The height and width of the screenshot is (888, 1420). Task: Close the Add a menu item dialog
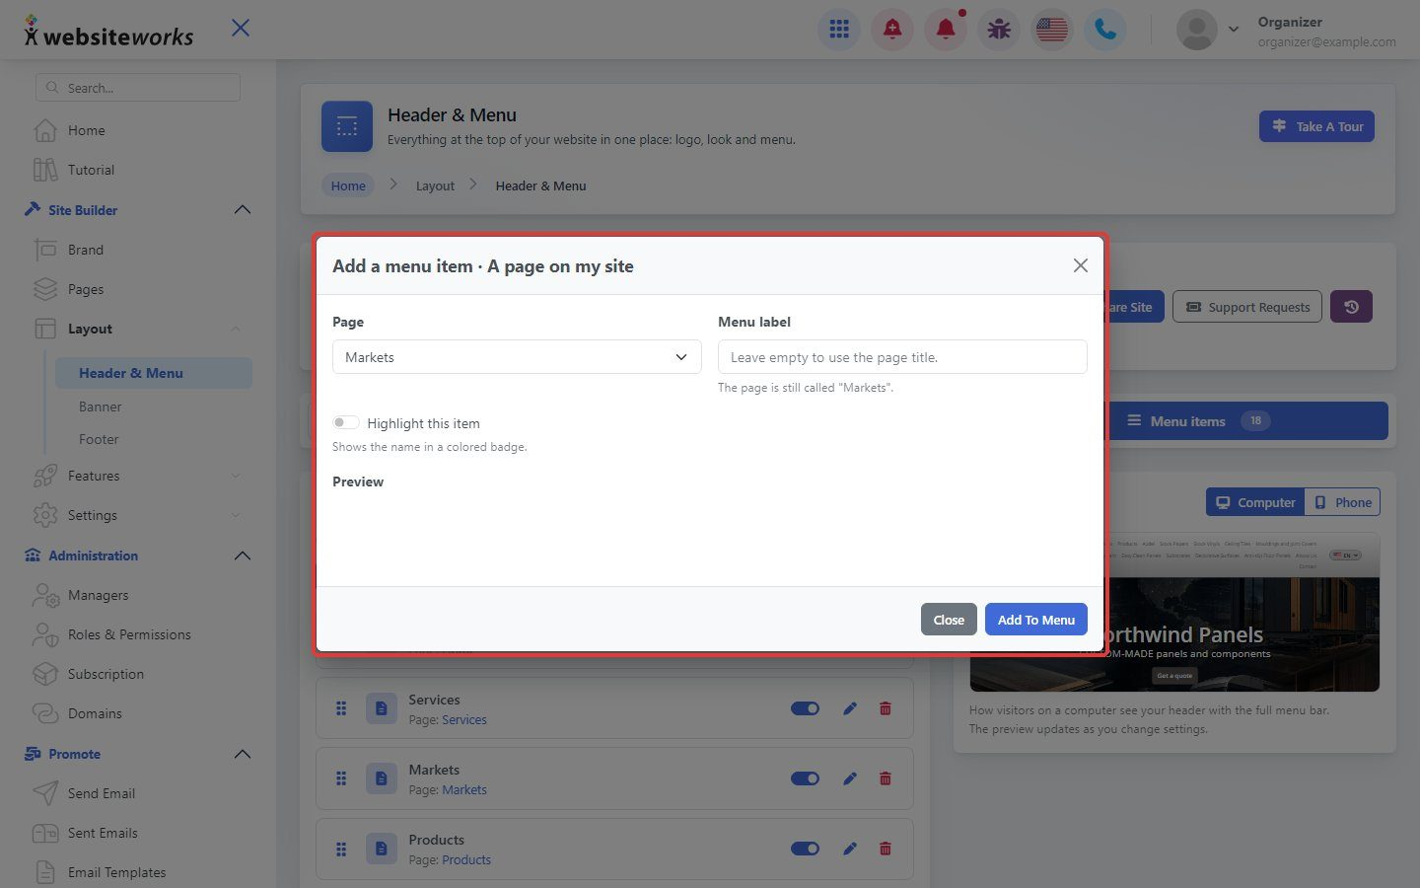[x=1081, y=265]
